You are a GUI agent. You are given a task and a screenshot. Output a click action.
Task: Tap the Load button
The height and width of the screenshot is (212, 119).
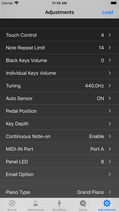[107, 12]
